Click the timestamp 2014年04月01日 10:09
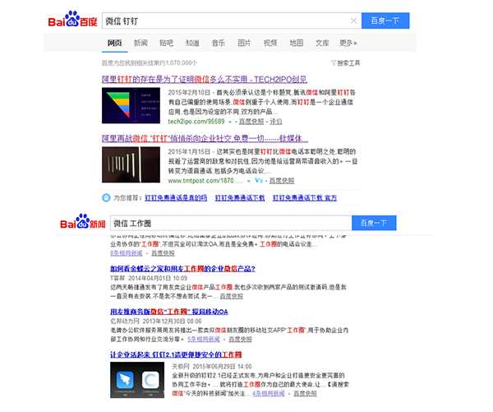 pos(158,278)
